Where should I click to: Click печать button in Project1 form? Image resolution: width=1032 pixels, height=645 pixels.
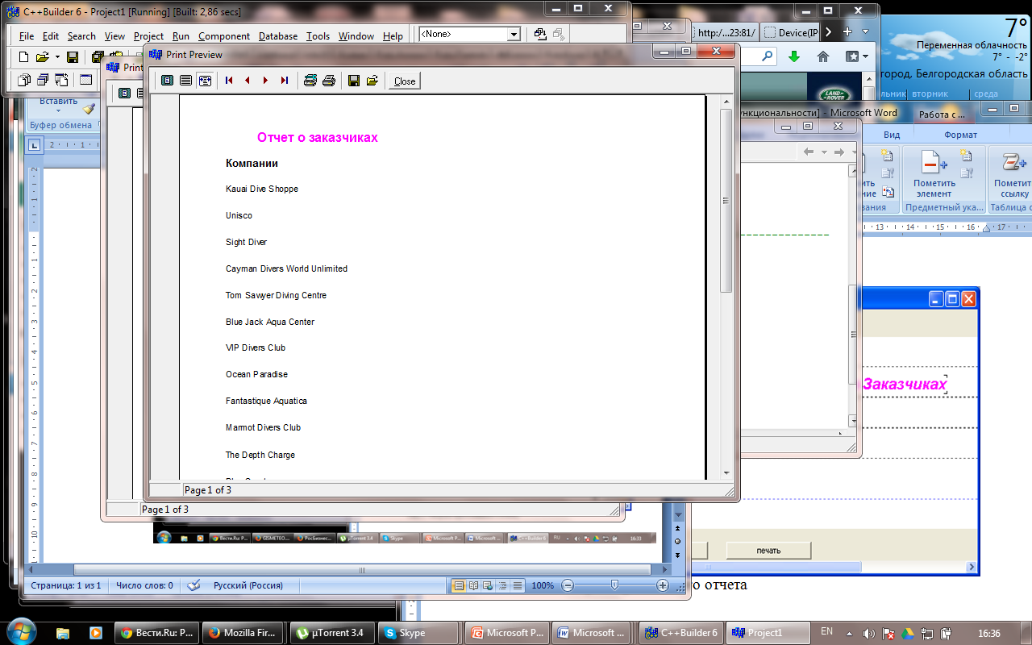coord(768,551)
